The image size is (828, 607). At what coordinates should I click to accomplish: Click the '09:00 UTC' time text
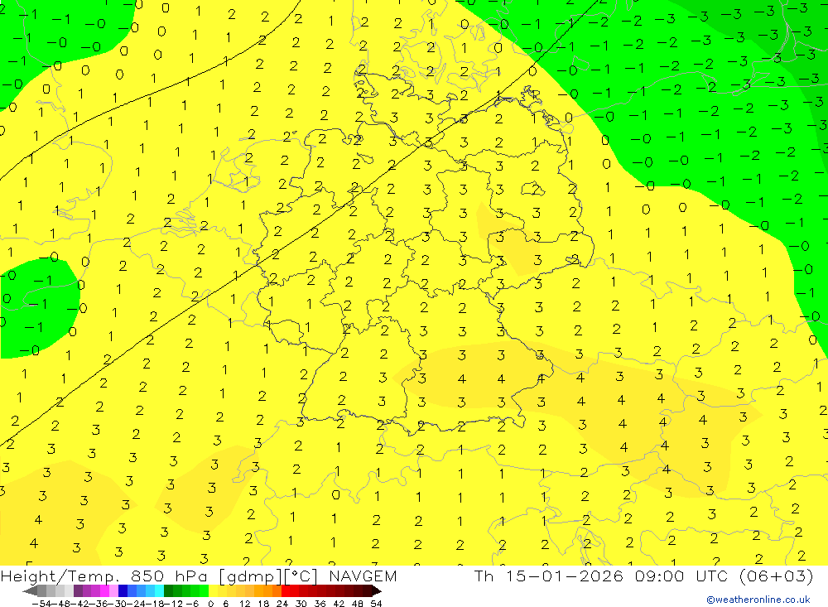pos(681,576)
